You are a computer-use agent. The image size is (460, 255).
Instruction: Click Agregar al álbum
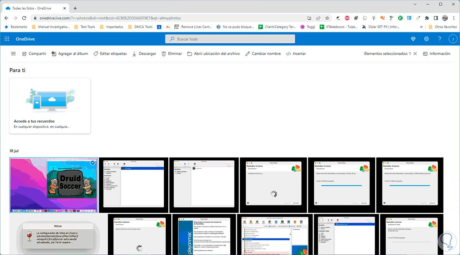pyautogui.click(x=70, y=54)
